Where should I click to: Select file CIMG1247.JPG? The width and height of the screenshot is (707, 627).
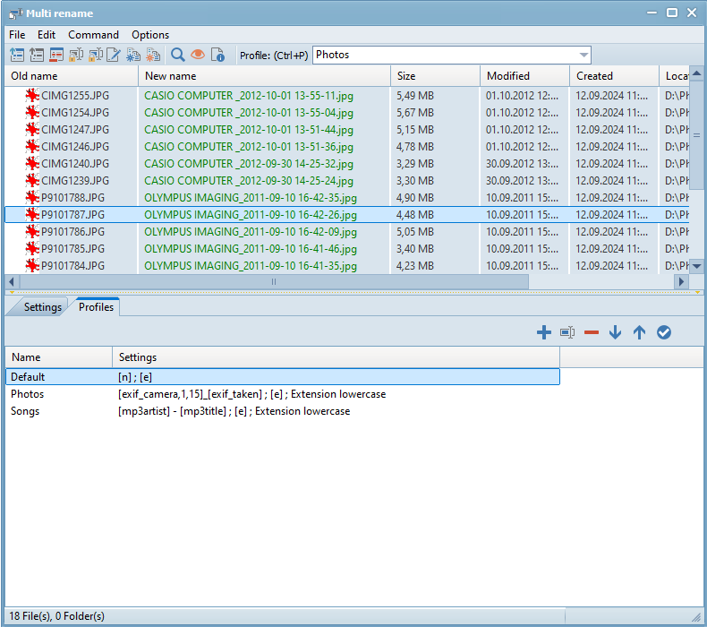click(x=75, y=130)
